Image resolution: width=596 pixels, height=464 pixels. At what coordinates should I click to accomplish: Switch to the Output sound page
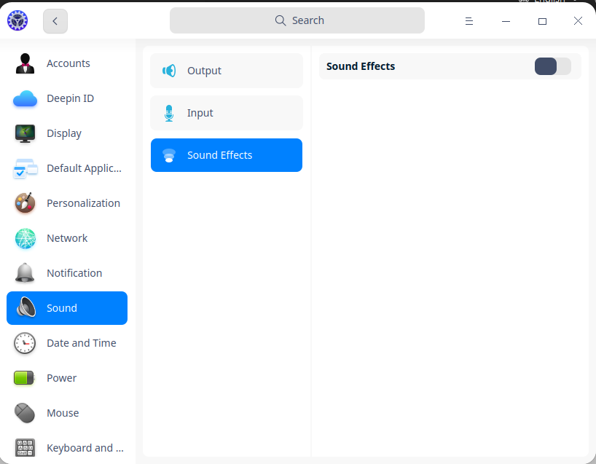coord(227,71)
